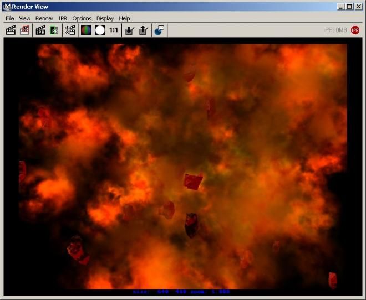Open the File menu
The height and width of the screenshot is (300, 366).
click(x=10, y=18)
